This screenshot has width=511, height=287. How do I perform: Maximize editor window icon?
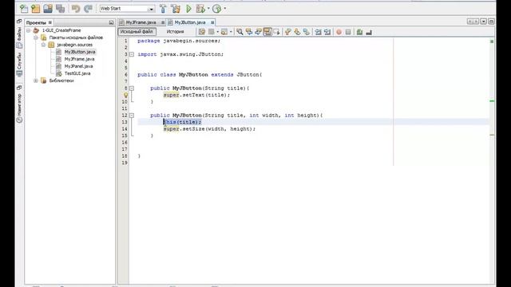491,22
